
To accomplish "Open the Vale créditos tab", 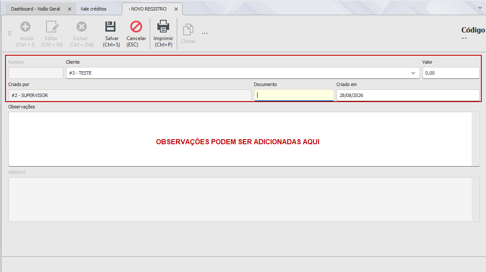I will 93,9.
